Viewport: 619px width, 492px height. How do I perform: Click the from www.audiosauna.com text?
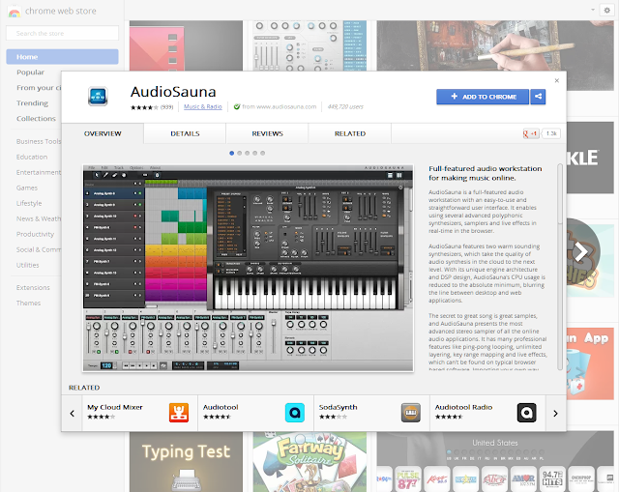pyautogui.click(x=280, y=107)
